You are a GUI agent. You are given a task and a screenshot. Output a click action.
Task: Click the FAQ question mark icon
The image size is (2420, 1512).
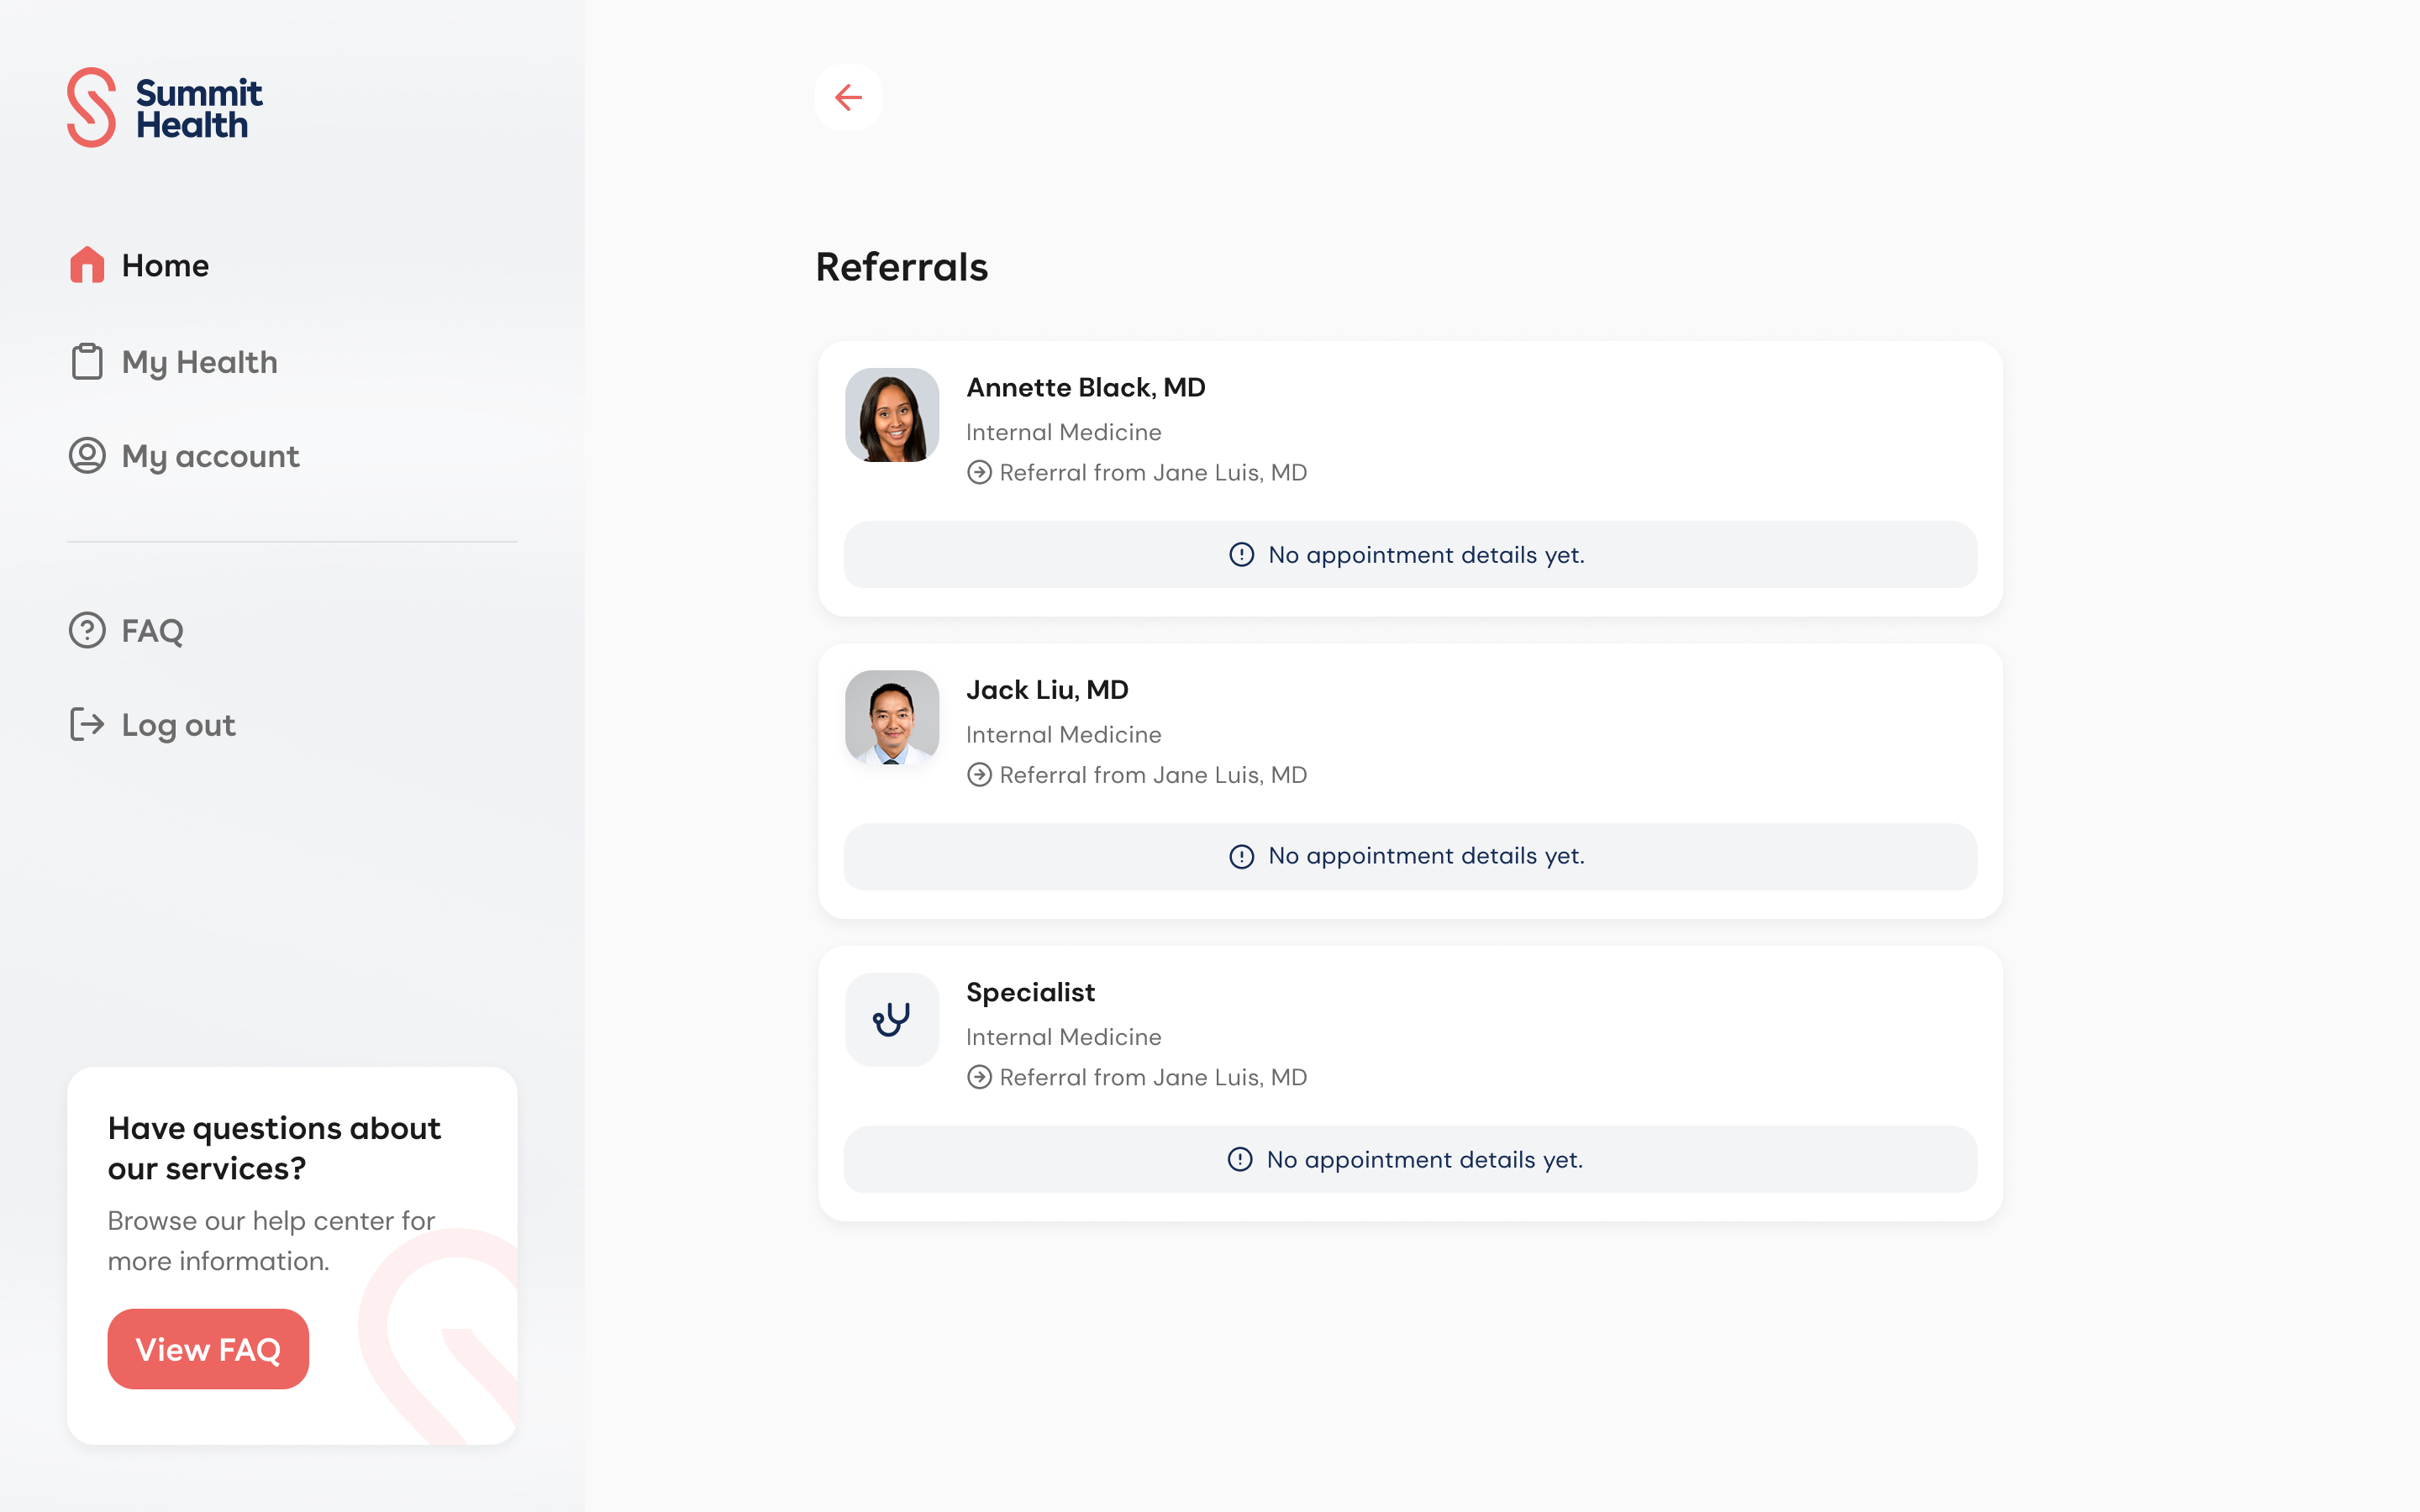point(87,630)
